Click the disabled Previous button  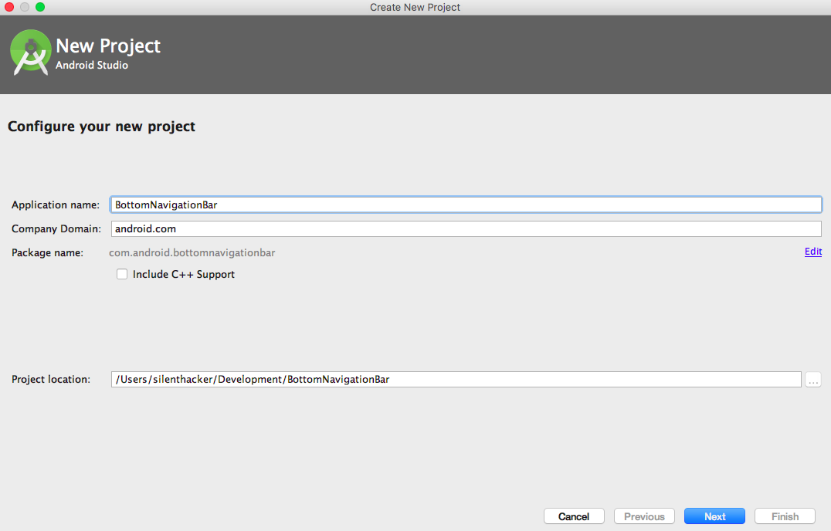point(644,516)
